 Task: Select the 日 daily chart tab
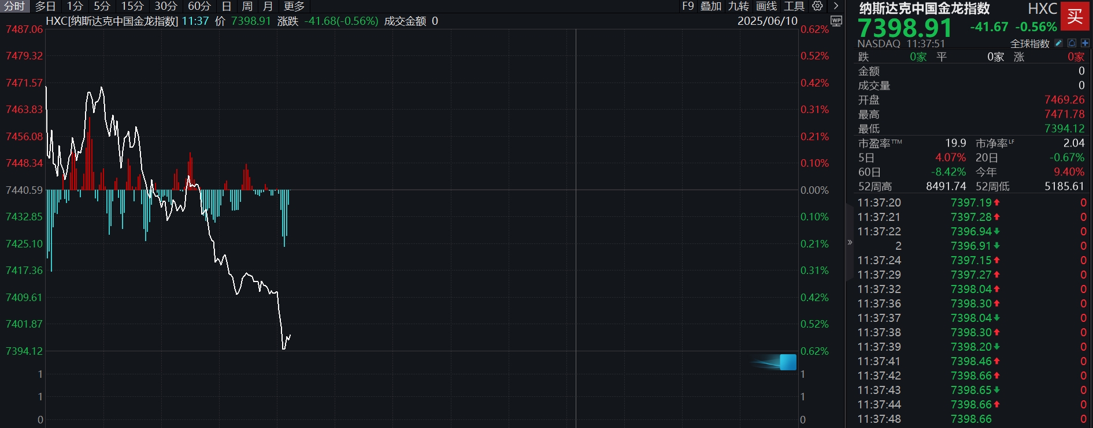click(227, 6)
